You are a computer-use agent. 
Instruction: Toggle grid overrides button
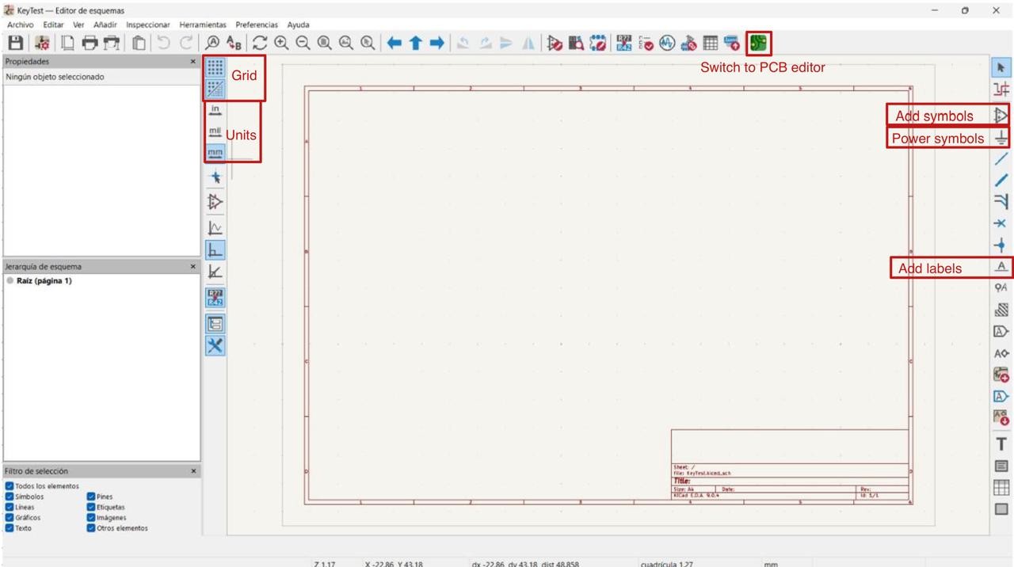point(215,89)
